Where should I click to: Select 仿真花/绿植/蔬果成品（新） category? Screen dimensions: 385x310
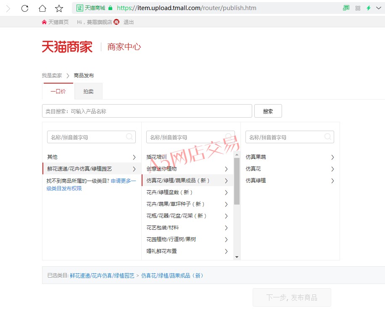pos(187,180)
